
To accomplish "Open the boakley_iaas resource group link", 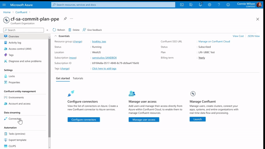I will coord(99,41).
